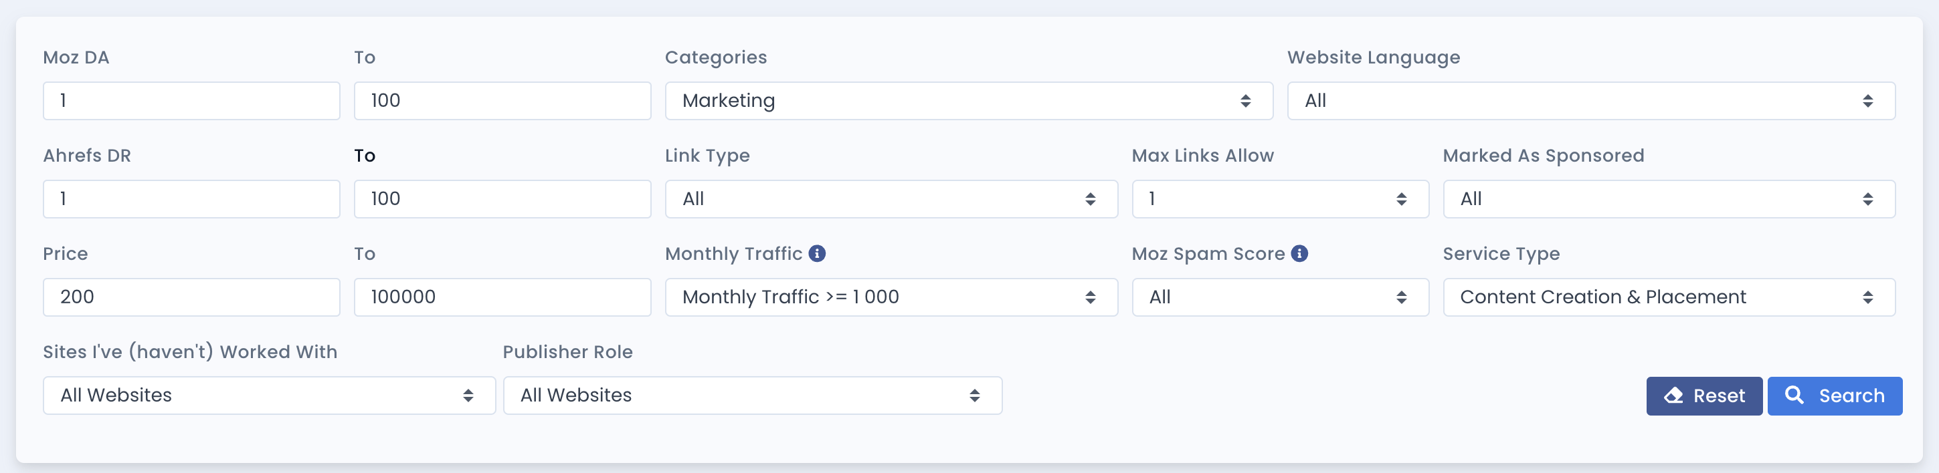Open the Publisher Role dropdown
The image size is (1939, 473).
(x=751, y=396)
